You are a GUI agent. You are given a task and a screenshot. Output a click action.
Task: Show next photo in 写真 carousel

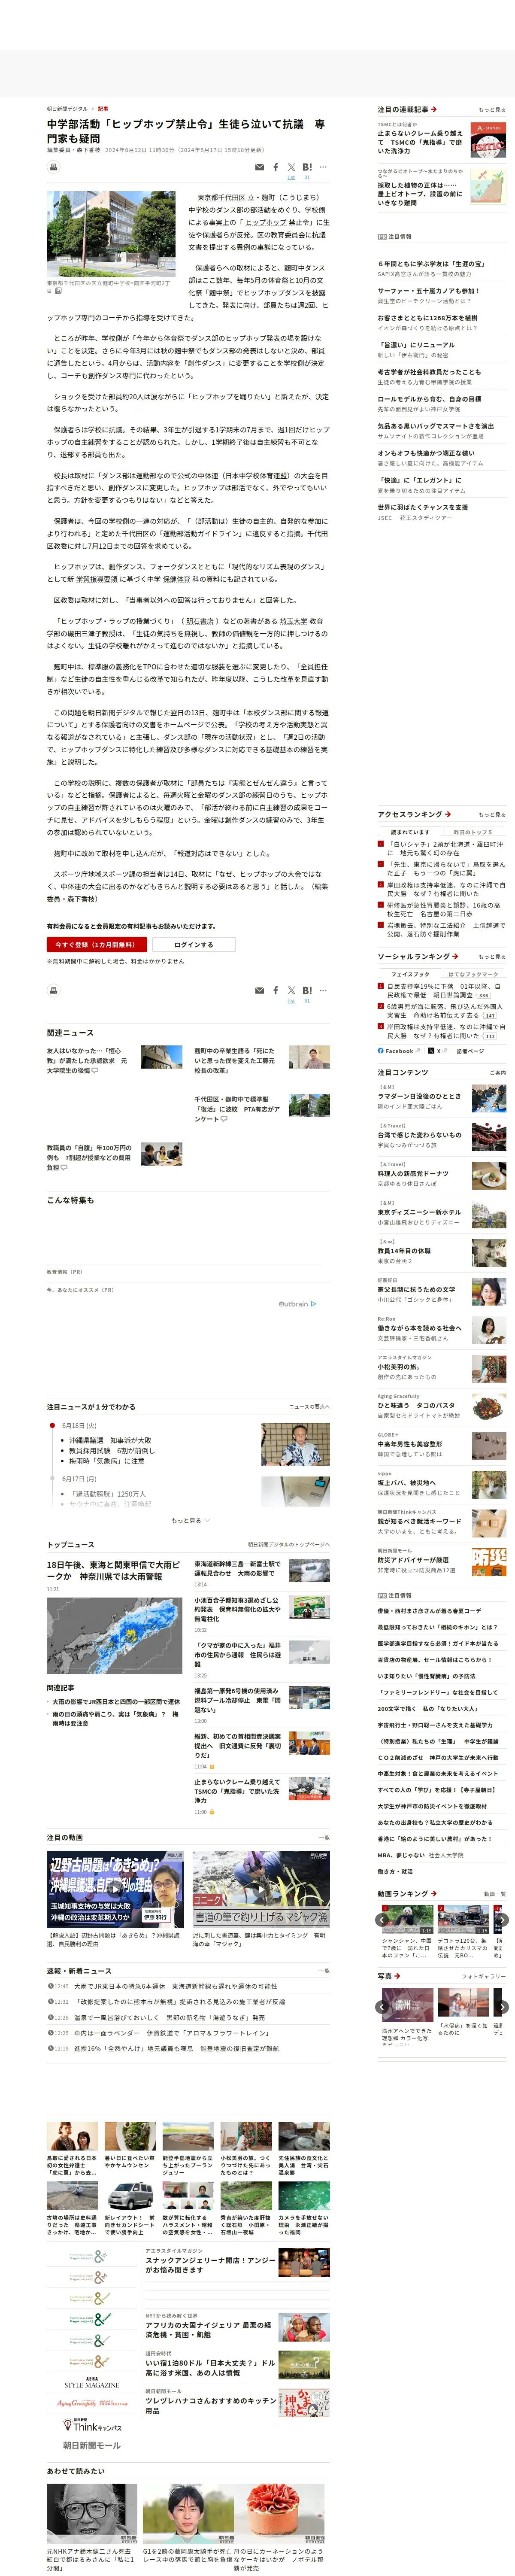coord(502,2007)
